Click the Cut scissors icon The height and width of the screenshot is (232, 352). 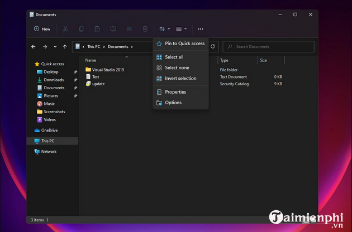65,28
